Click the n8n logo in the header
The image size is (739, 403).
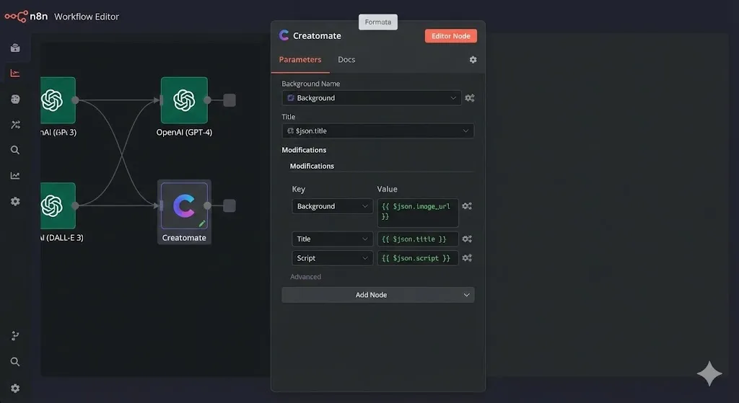26,17
